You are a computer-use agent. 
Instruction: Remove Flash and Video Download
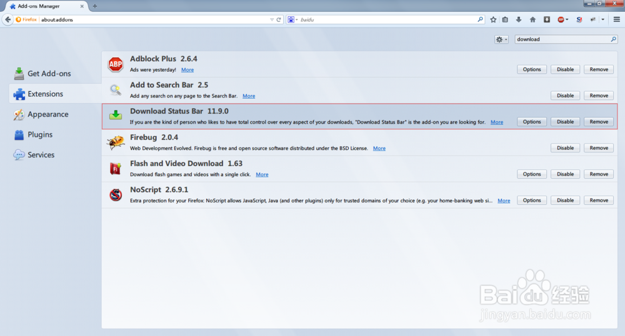[599, 174]
